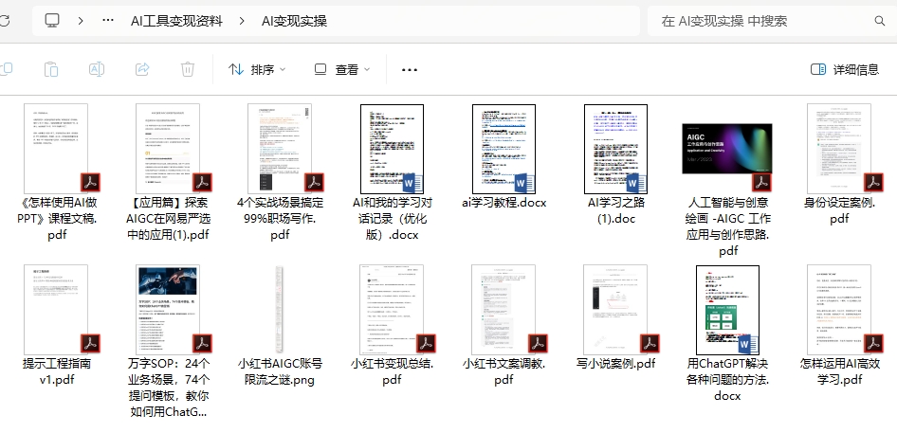Expand the chevron after AI工具变现资料 breadcrumb
Screen dimensions: 897x433
click(x=243, y=21)
